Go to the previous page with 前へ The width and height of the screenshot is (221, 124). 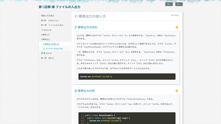169,4
